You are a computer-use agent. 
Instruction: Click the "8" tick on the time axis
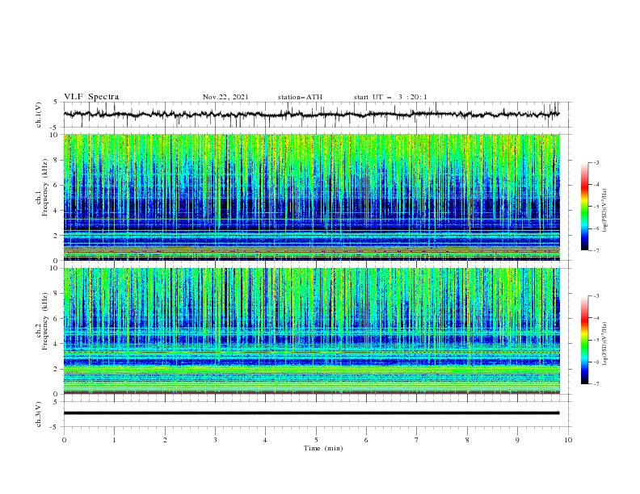click(x=467, y=440)
